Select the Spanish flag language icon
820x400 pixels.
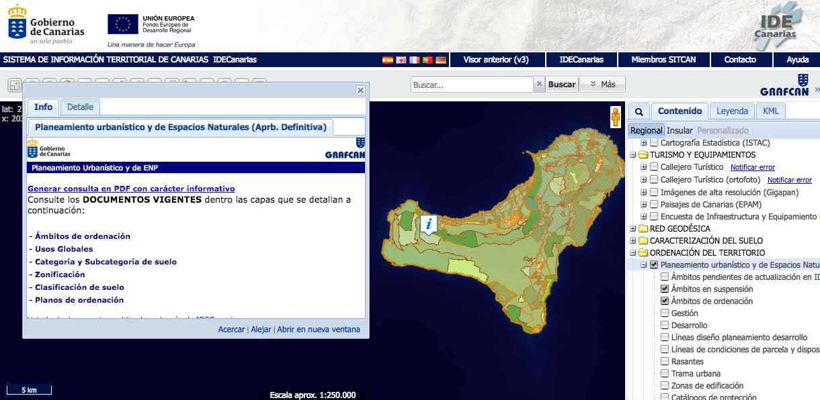[388, 60]
